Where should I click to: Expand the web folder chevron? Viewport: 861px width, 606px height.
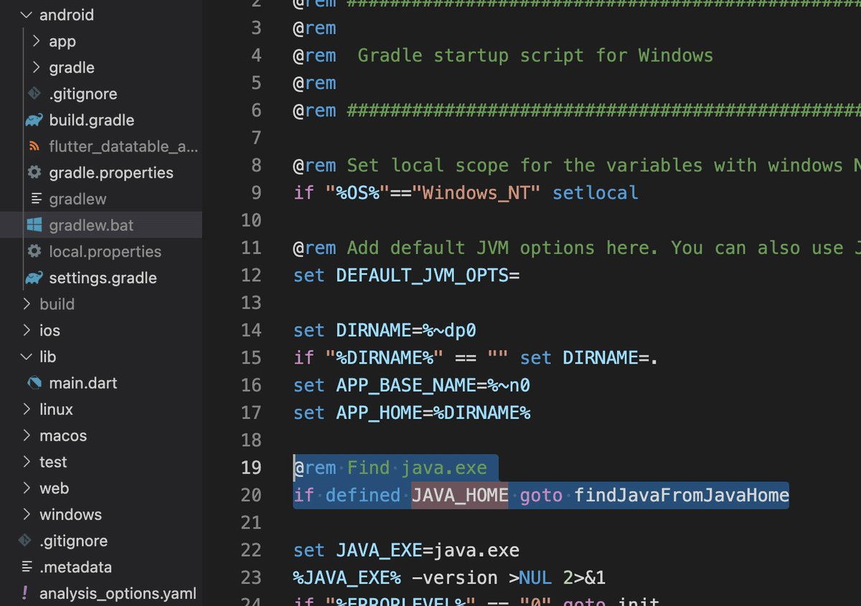click(27, 488)
